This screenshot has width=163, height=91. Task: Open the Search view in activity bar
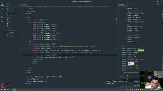2,13
